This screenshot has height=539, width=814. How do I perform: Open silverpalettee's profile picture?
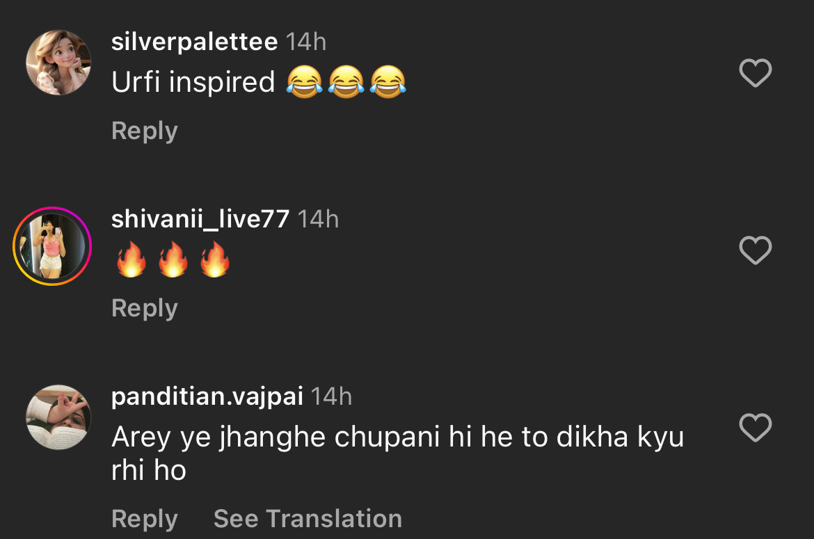[x=58, y=63]
